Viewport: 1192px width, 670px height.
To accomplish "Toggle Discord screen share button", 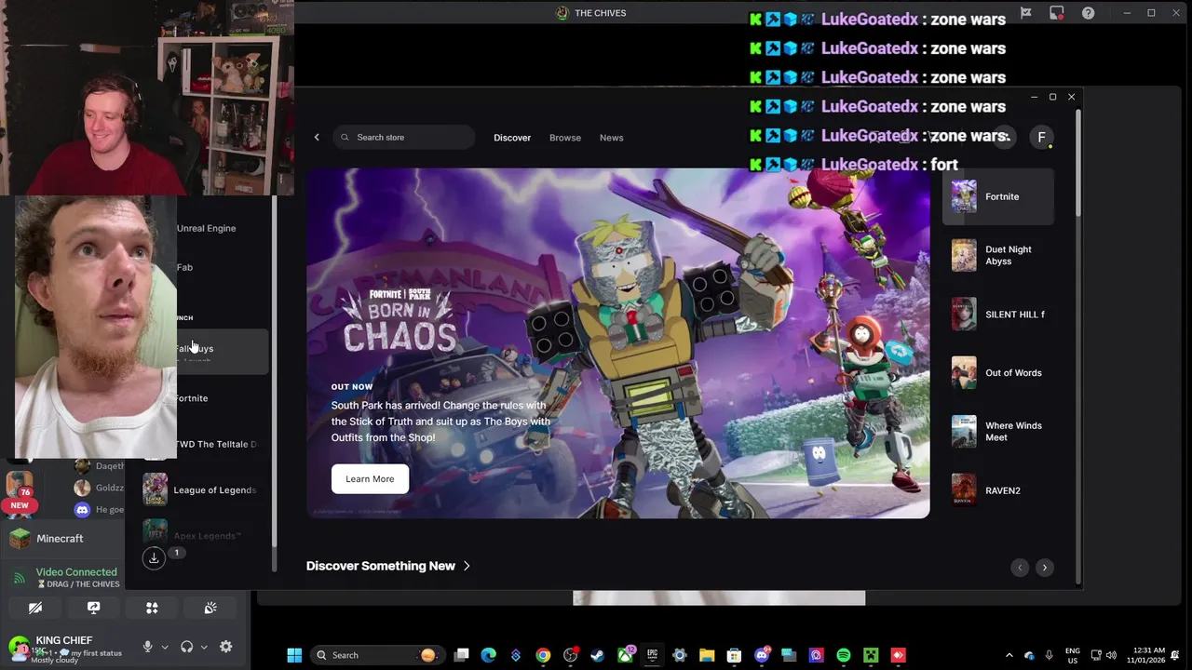I will click(x=93, y=609).
